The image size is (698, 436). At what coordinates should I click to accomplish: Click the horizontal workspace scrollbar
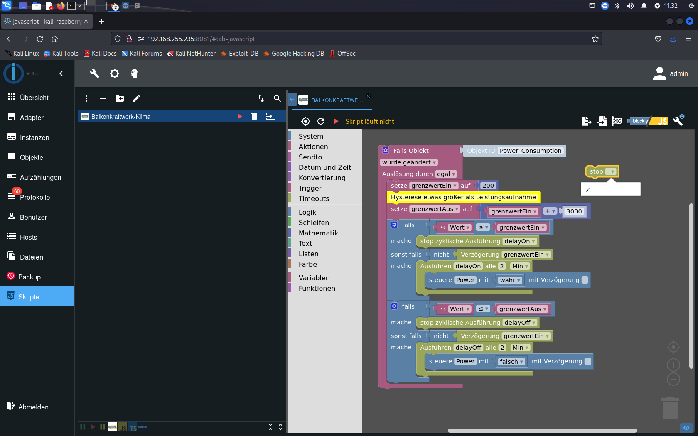542,430
